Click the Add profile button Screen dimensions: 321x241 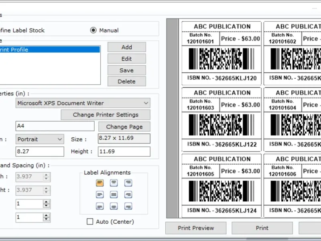tap(127, 47)
